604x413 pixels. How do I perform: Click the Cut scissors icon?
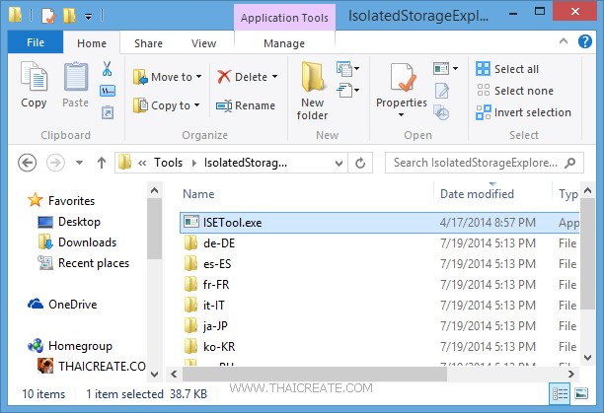[108, 69]
